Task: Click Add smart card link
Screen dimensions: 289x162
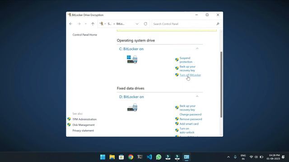Action: click(x=189, y=124)
